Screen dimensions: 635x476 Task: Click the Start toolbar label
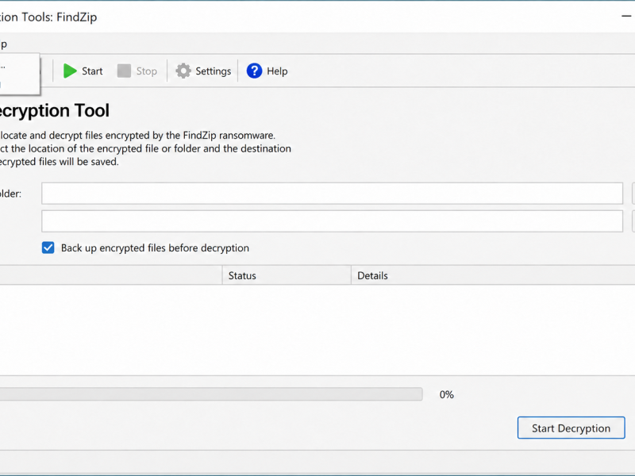click(x=92, y=71)
